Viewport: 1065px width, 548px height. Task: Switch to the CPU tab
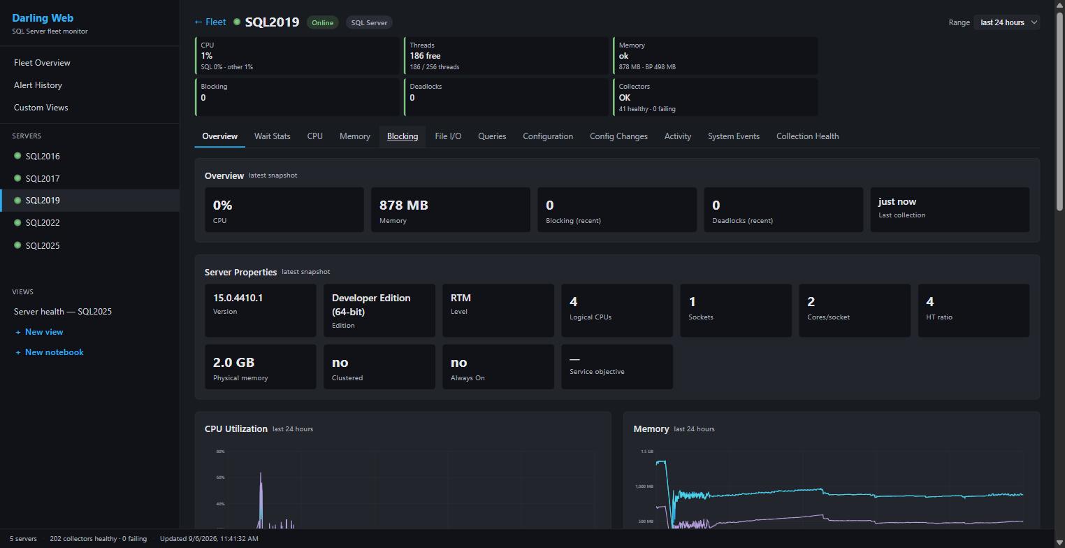pyautogui.click(x=315, y=136)
